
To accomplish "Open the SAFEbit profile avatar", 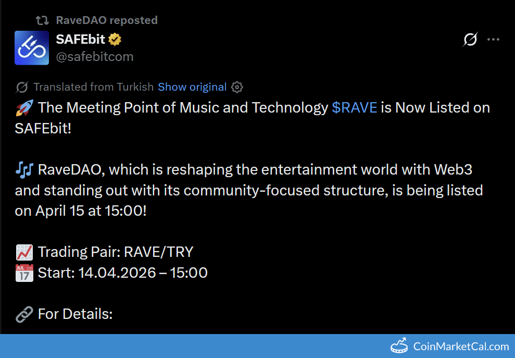I will point(32,47).
